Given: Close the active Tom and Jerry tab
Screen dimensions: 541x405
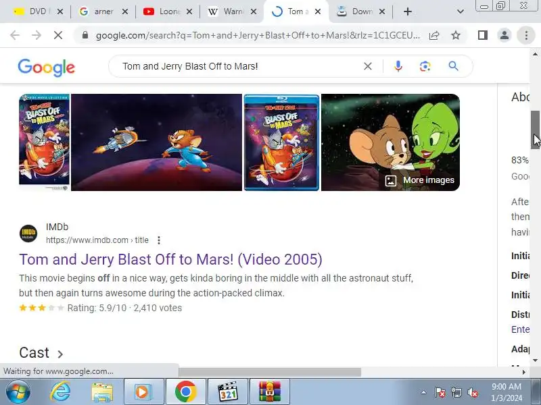Looking at the screenshot, I should [x=318, y=11].
